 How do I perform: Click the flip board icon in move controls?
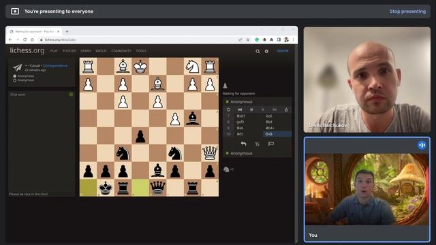point(228,110)
